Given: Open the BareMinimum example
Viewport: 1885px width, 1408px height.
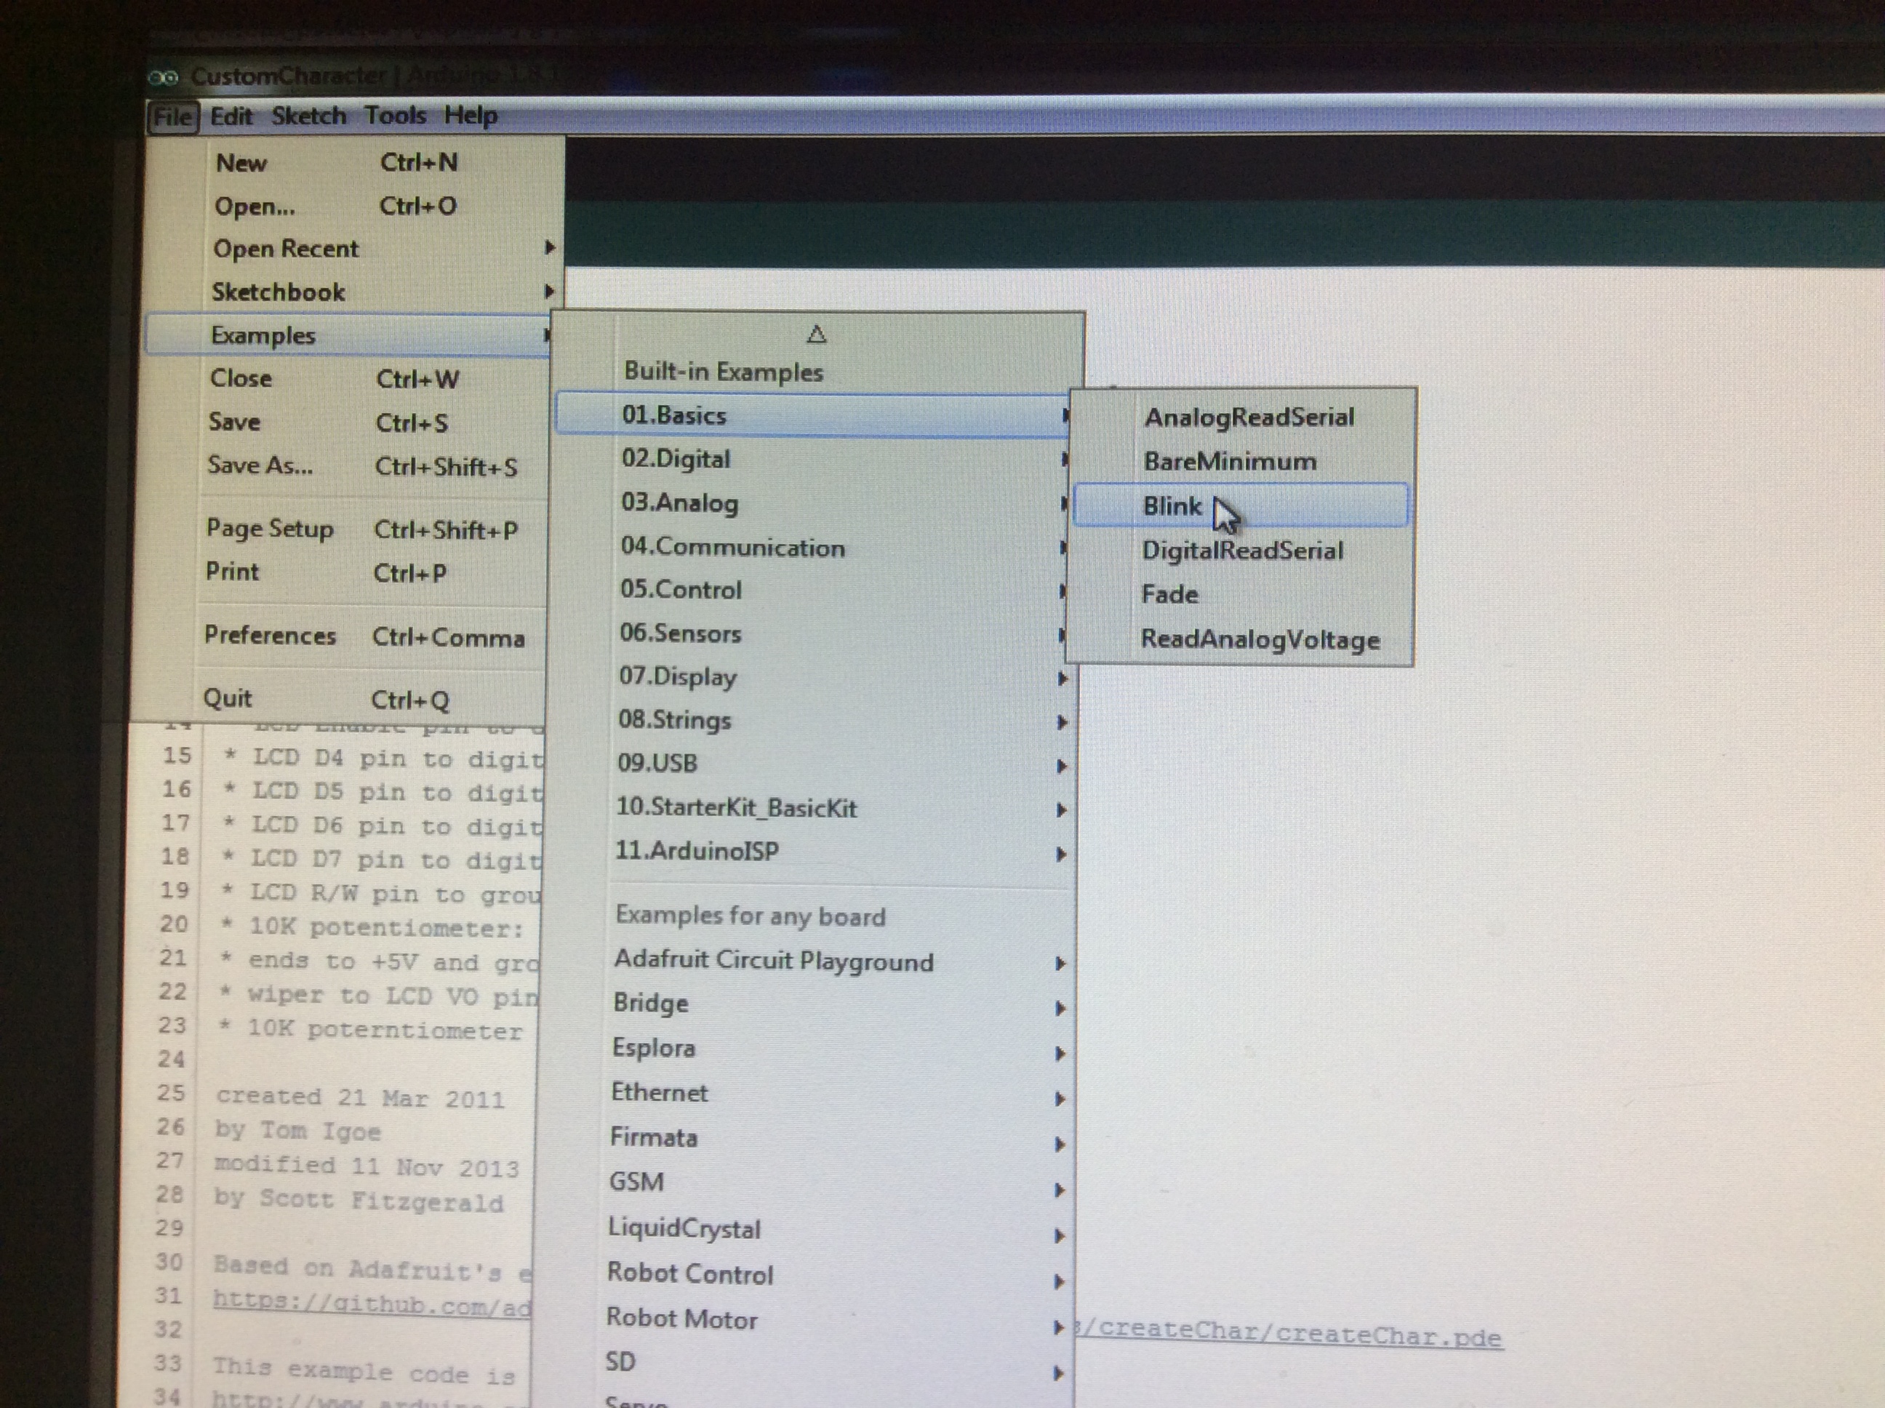Looking at the screenshot, I should click(x=1242, y=461).
